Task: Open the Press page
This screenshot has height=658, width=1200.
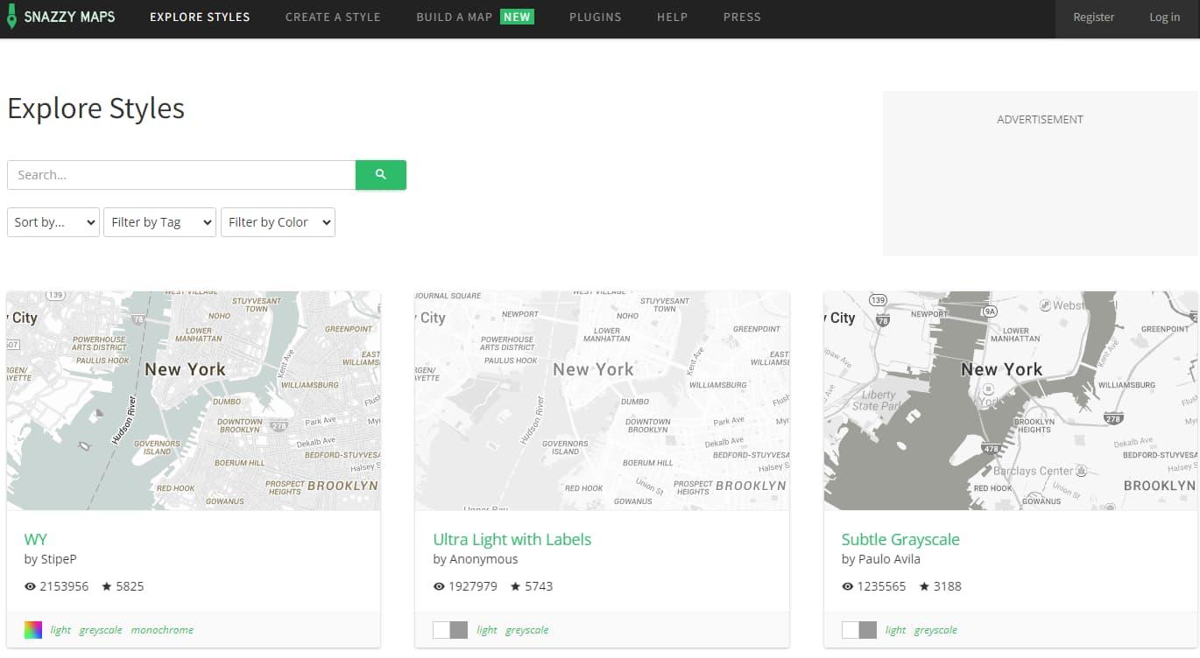Action: (x=742, y=17)
